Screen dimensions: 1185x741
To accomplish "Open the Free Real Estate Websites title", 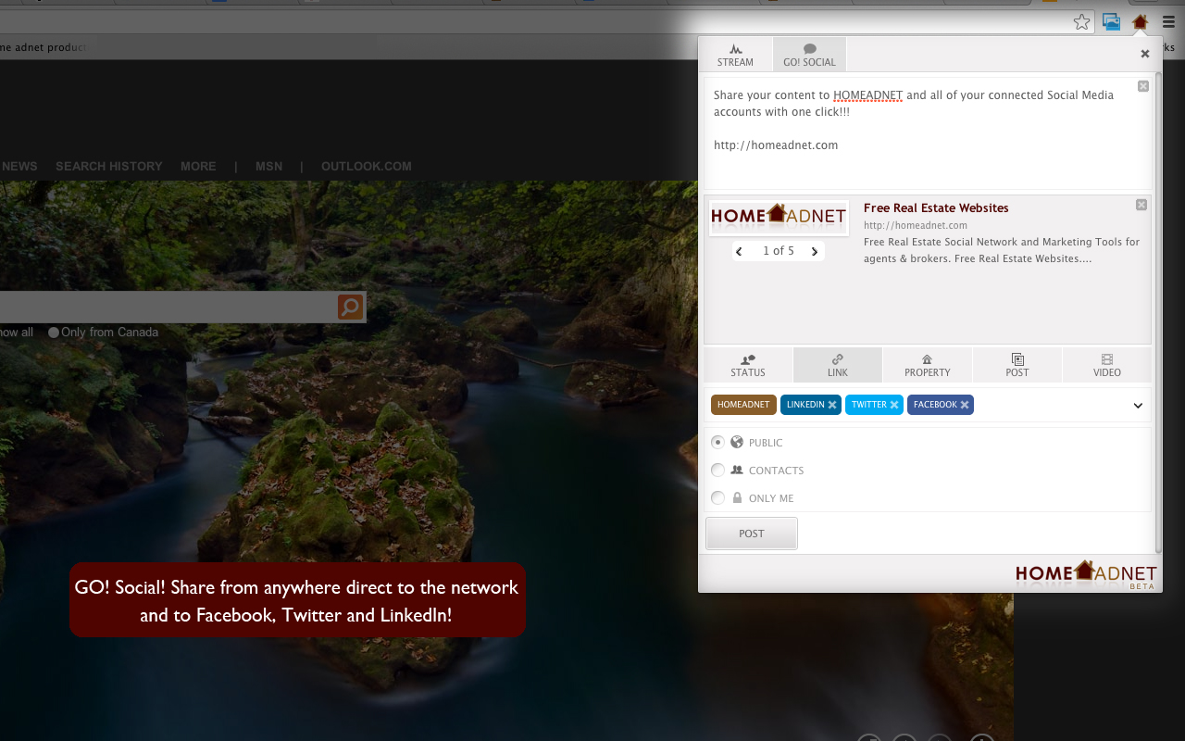I will click(x=936, y=207).
